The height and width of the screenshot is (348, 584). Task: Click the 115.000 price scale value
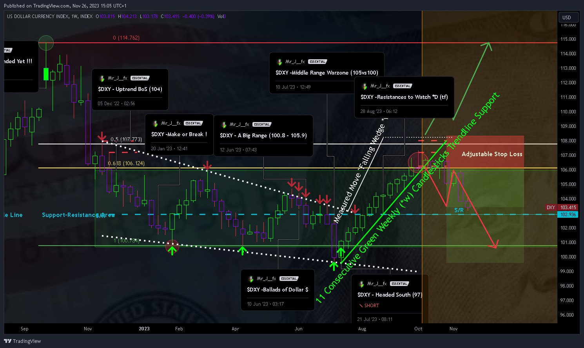pos(568,39)
